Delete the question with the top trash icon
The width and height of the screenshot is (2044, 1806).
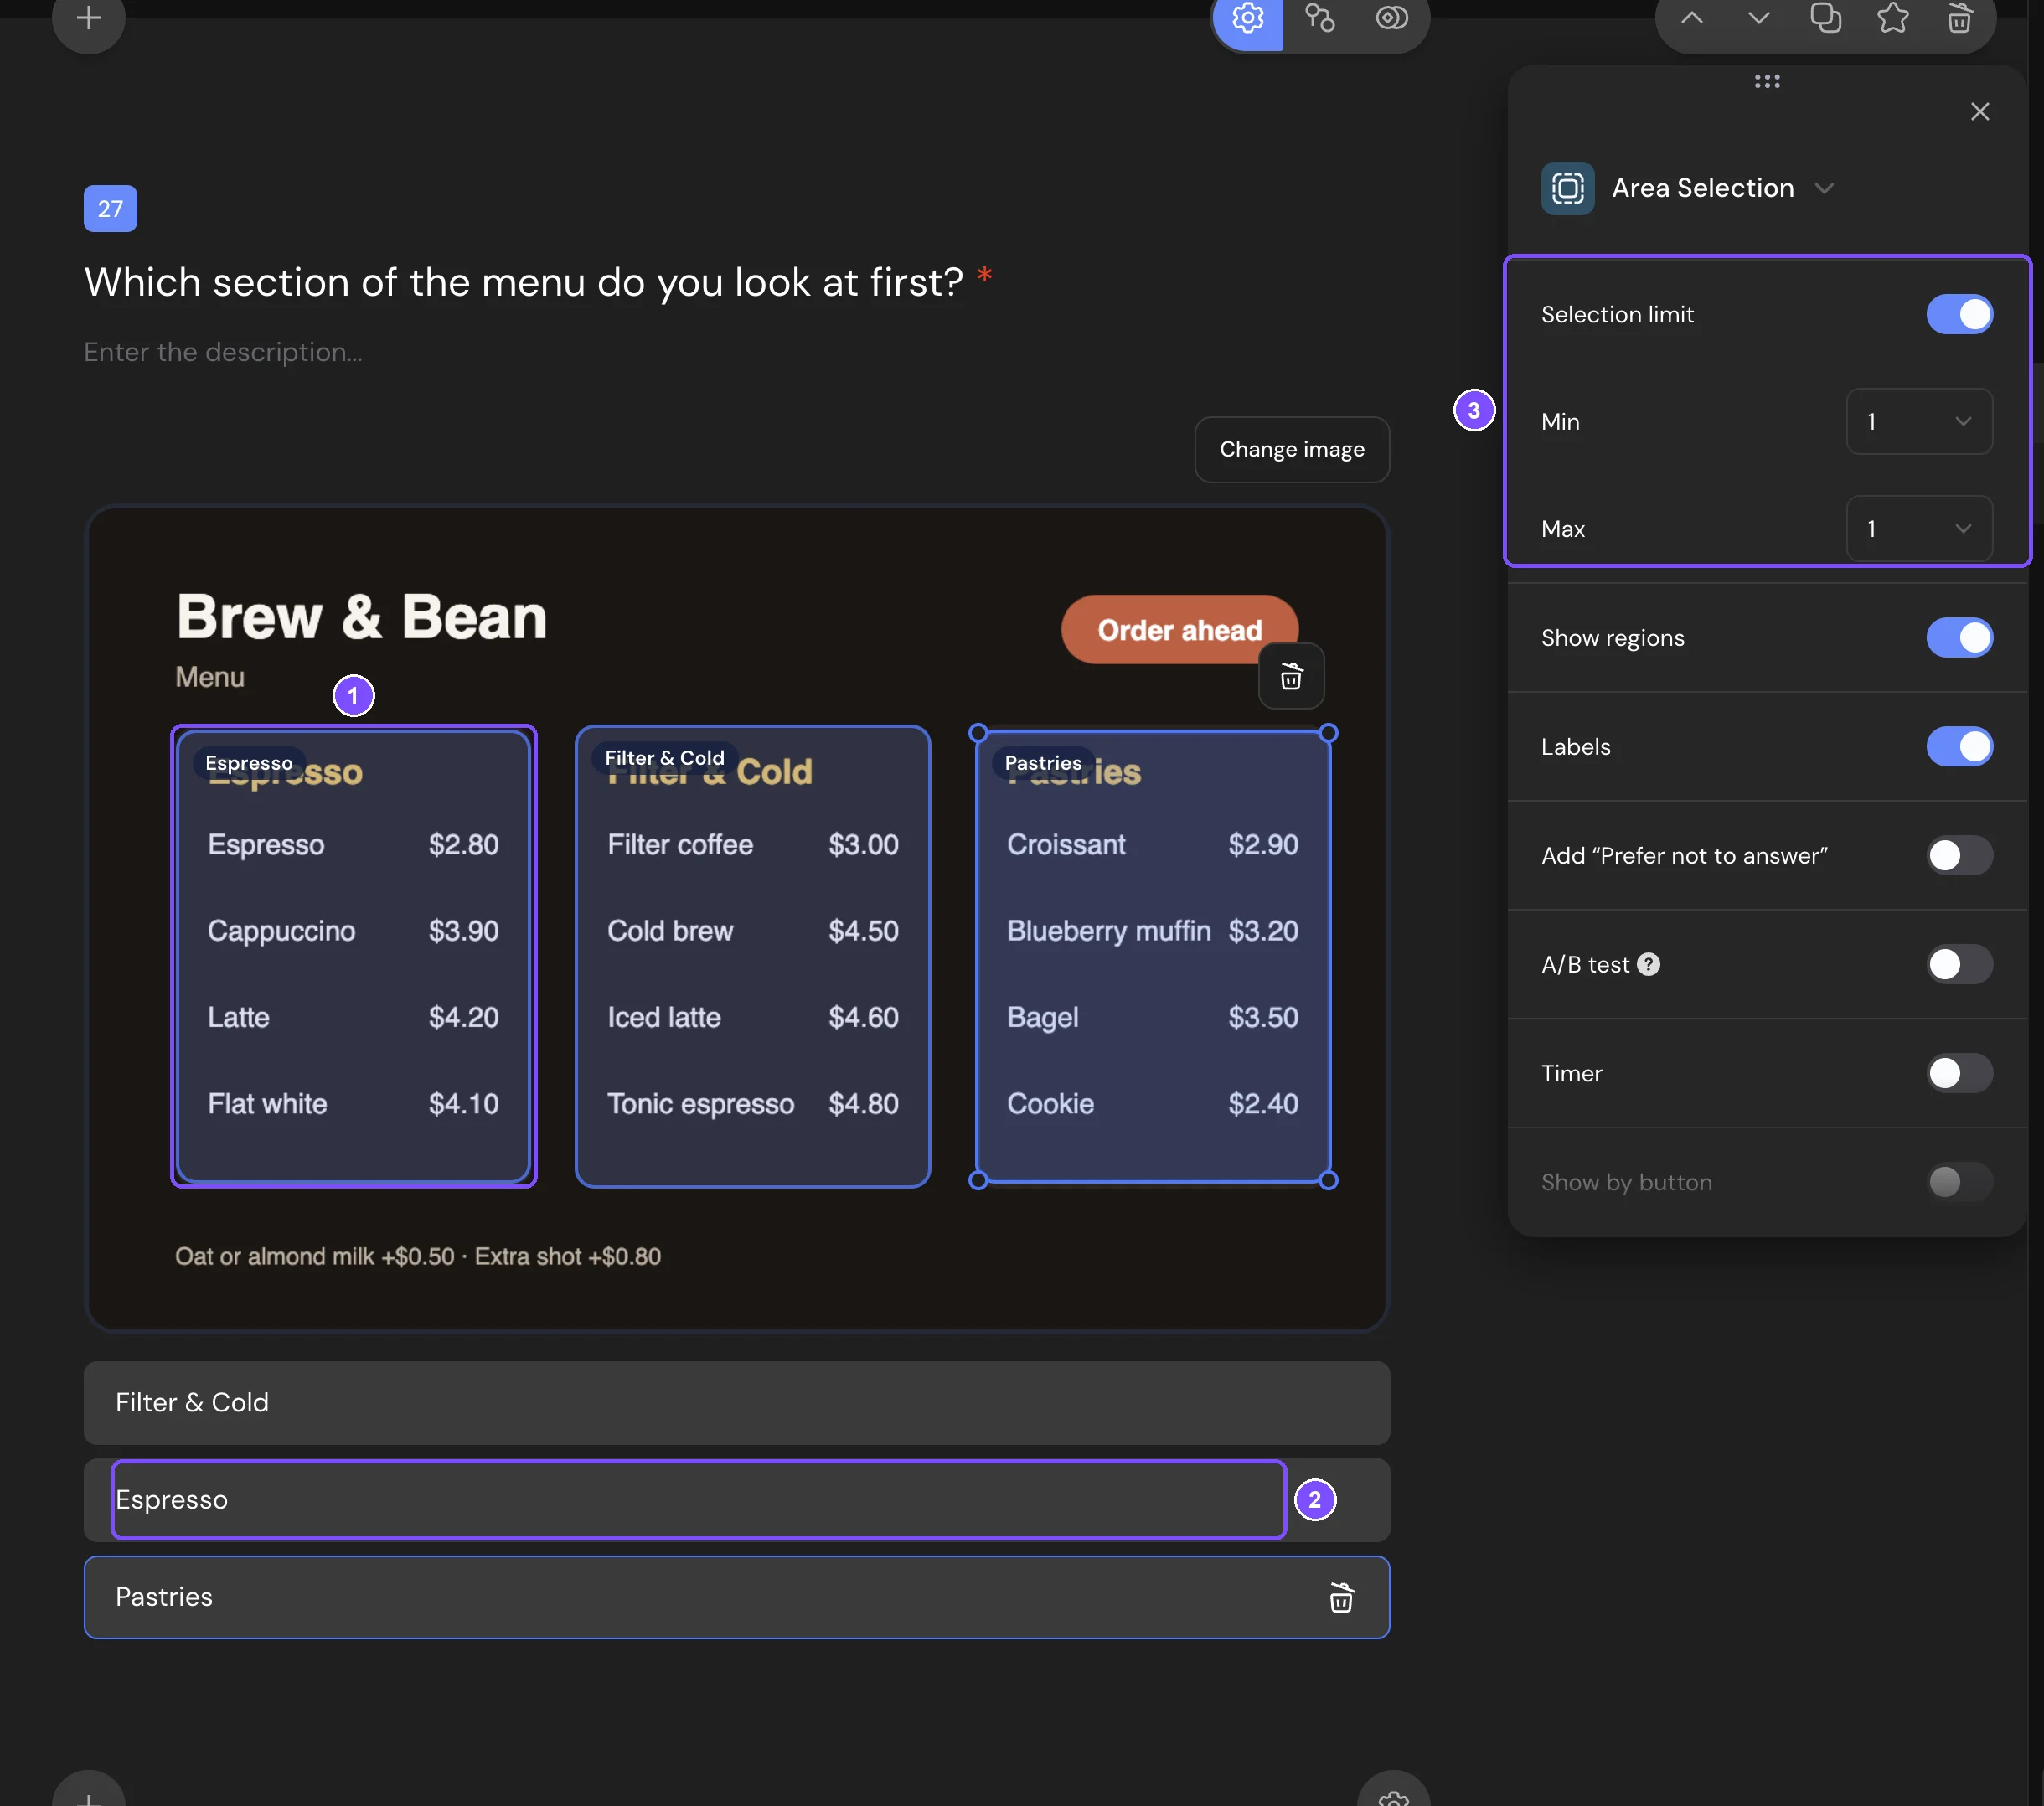pos(1959,18)
